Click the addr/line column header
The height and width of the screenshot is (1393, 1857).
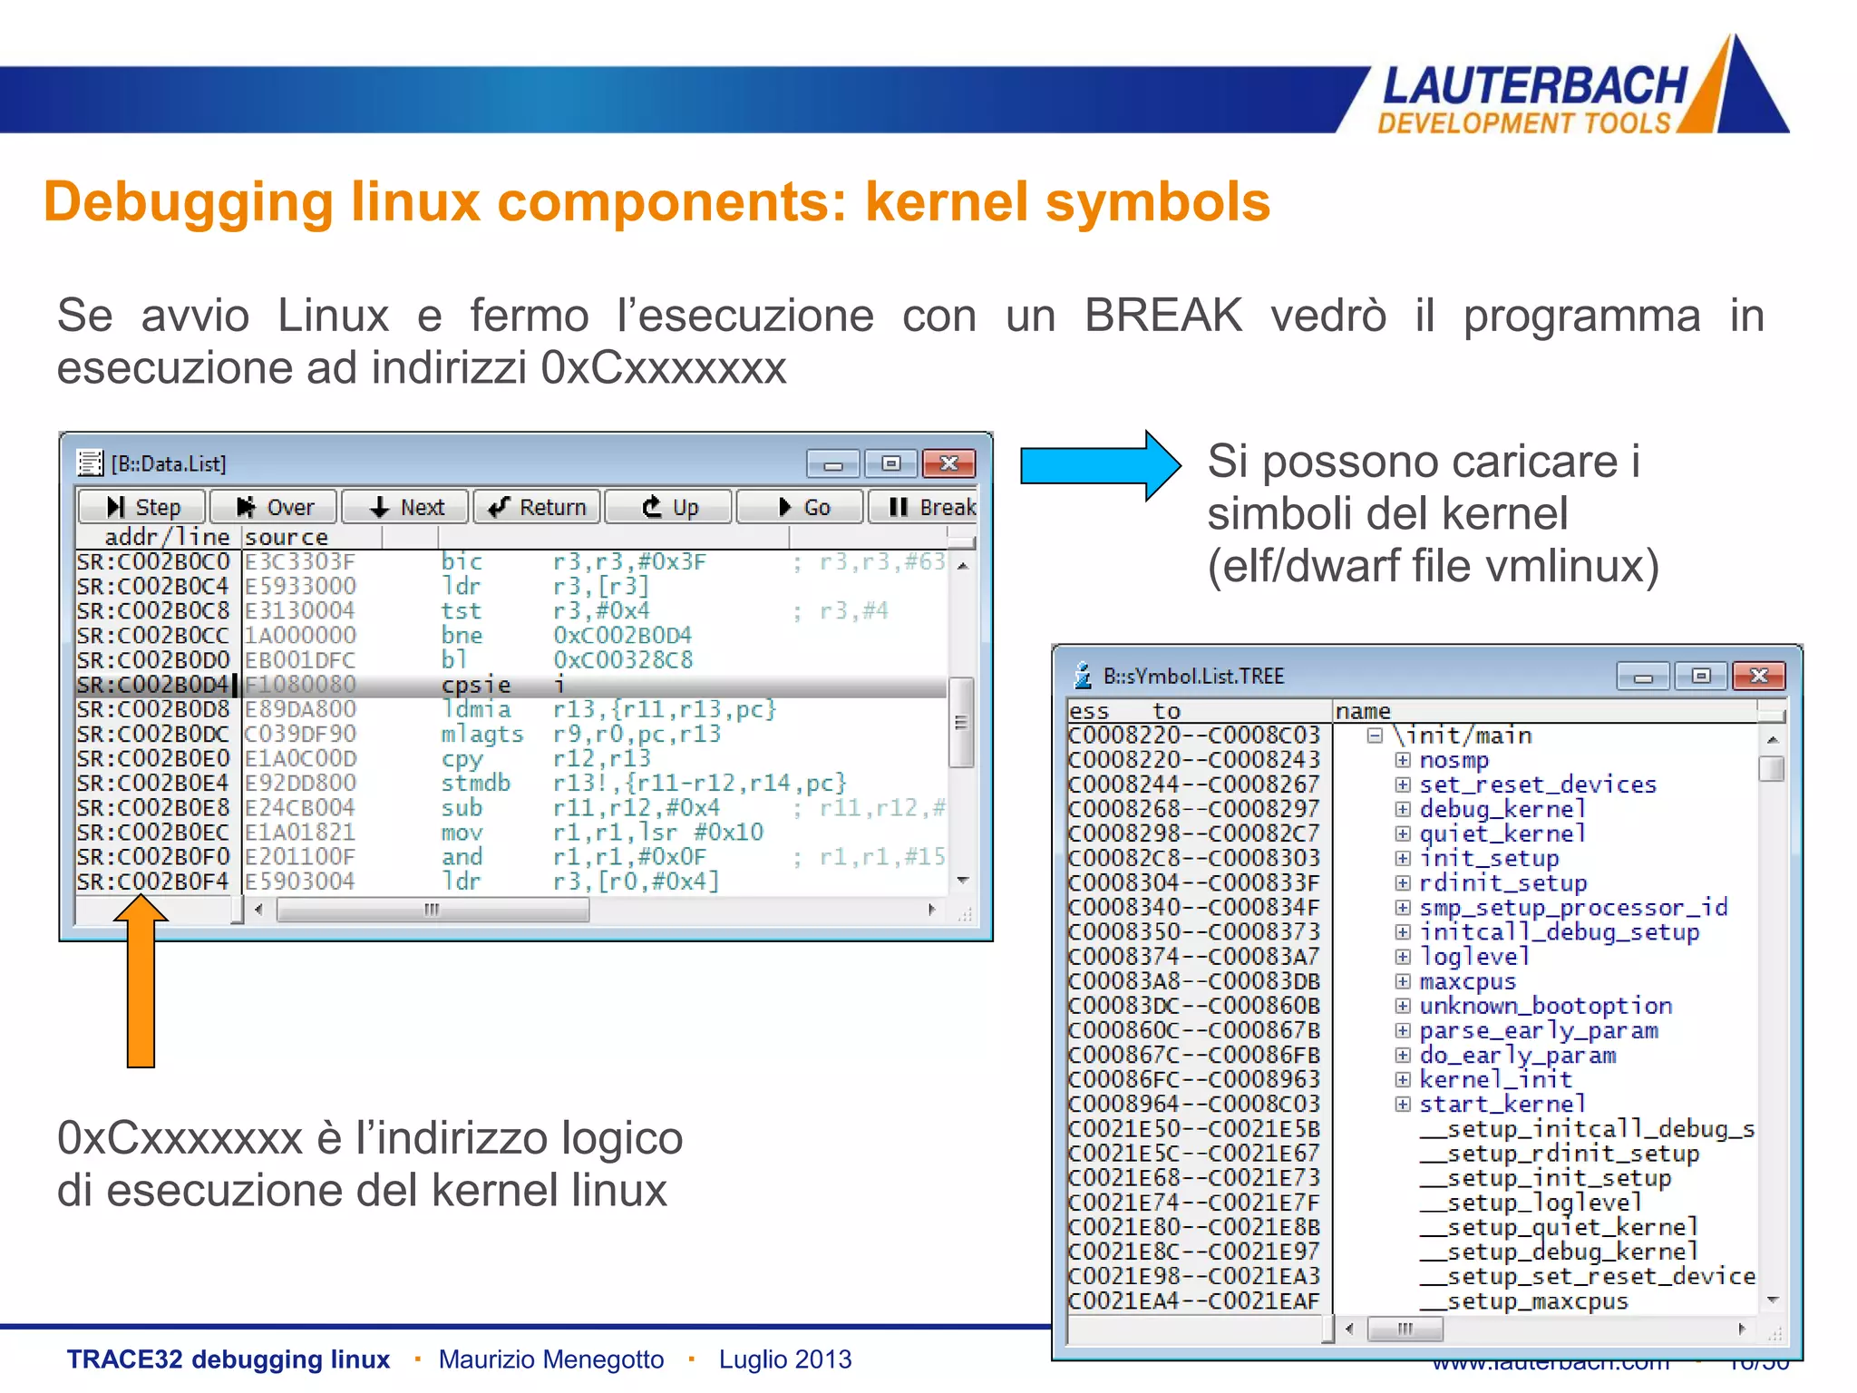pos(160,537)
